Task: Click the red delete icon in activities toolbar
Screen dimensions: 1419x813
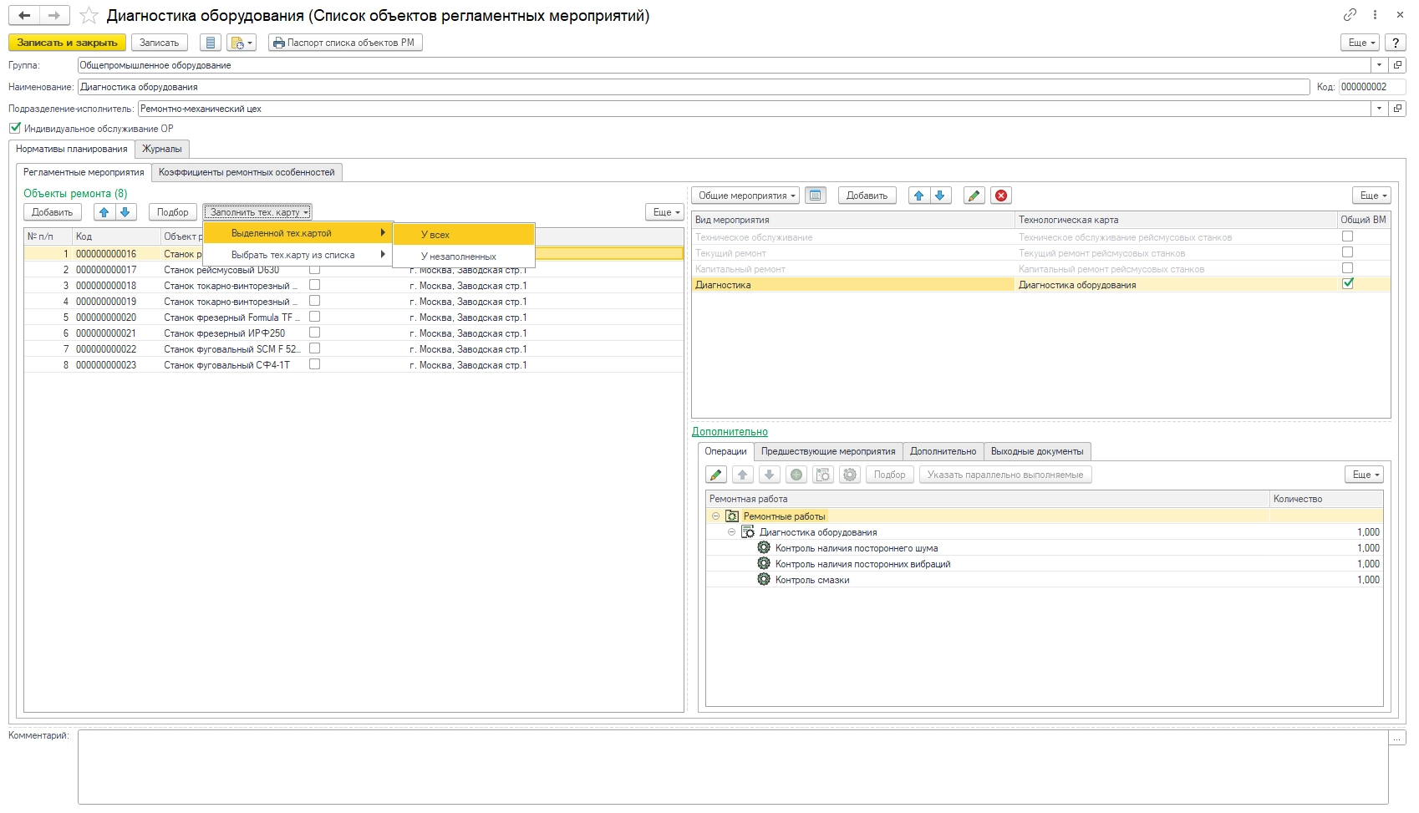Action: click(x=1000, y=196)
